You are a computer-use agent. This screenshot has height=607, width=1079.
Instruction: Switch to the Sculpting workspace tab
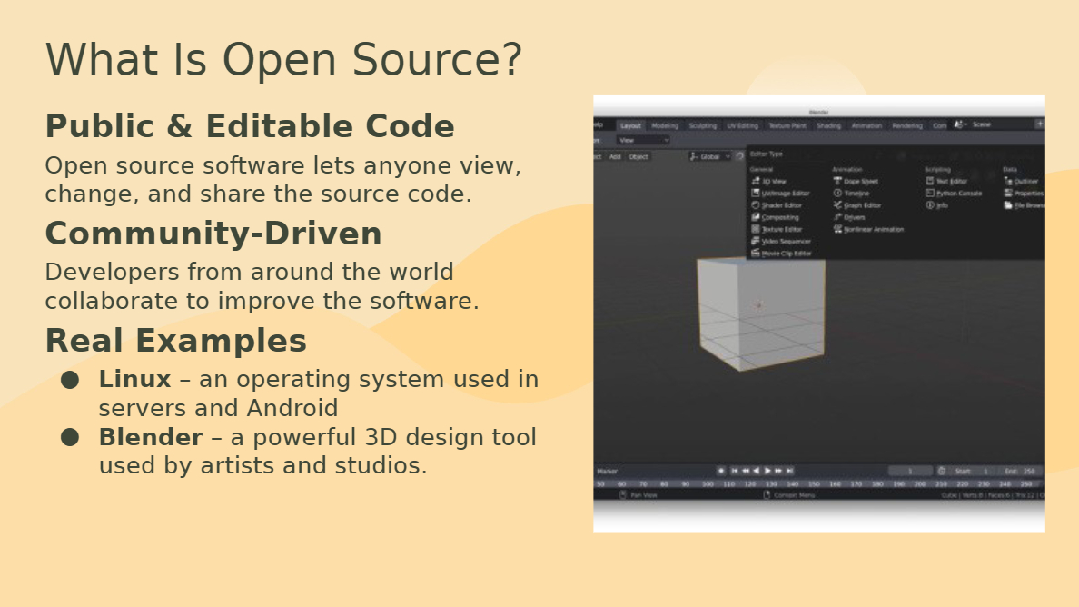coord(702,126)
